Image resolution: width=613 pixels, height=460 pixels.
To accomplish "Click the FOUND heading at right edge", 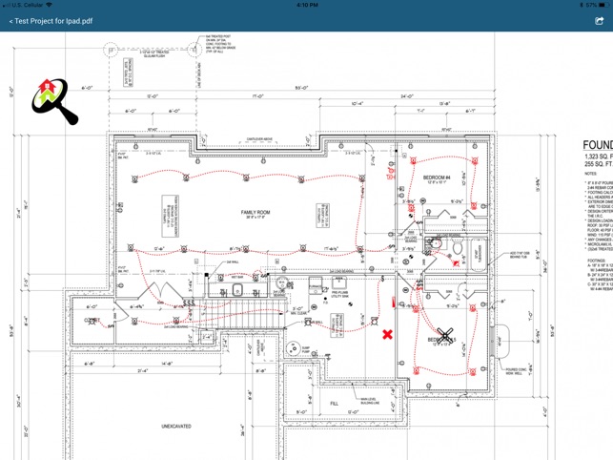I will 598,145.
